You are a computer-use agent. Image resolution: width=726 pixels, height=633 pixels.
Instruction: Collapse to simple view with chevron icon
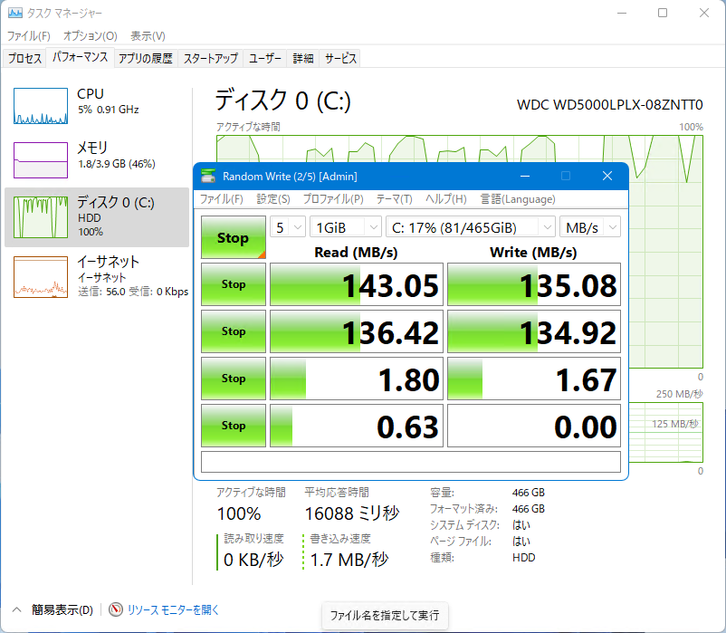click(16, 609)
